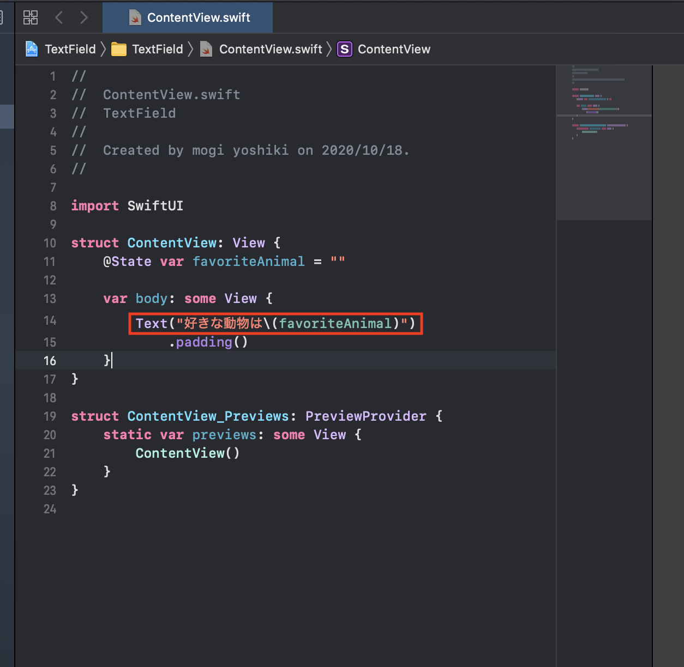The width and height of the screenshot is (684, 667).
Task: Click the ContentView struct breadcrumb
Action: tap(394, 49)
